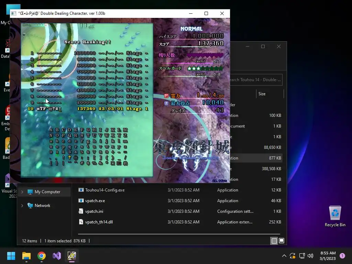Click the score value 137360 in rank 10
Viewport: 352px width, 264px height.
pos(86,109)
